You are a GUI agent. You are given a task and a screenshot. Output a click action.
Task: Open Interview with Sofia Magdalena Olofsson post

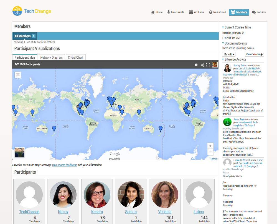246,124
